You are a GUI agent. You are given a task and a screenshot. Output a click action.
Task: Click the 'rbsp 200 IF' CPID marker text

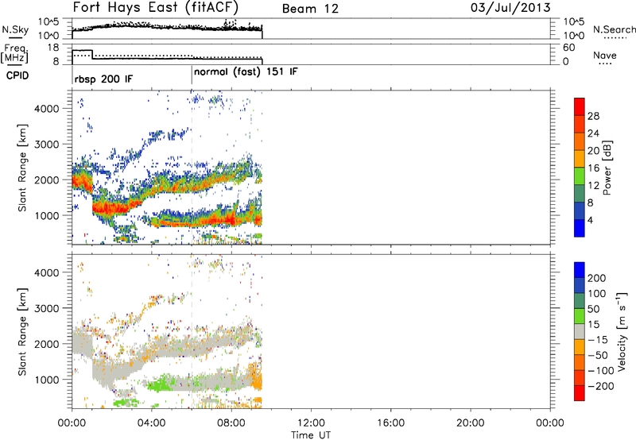coord(103,79)
